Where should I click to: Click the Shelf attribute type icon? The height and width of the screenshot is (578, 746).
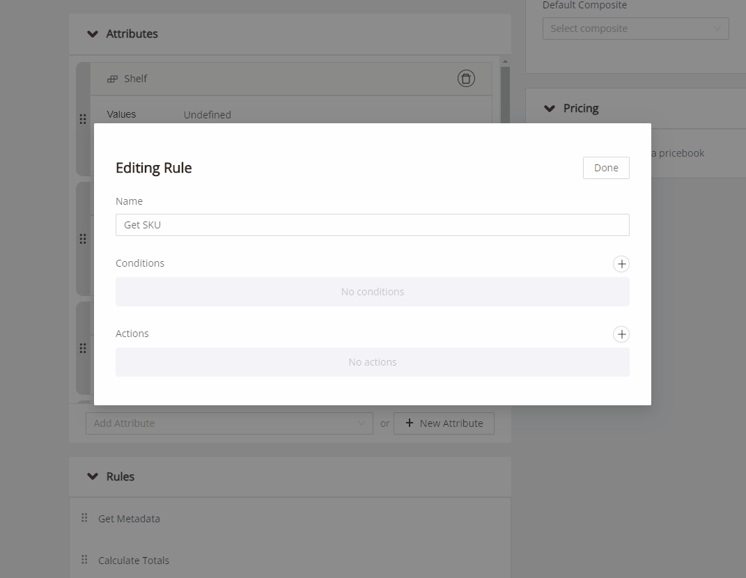pos(112,79)
